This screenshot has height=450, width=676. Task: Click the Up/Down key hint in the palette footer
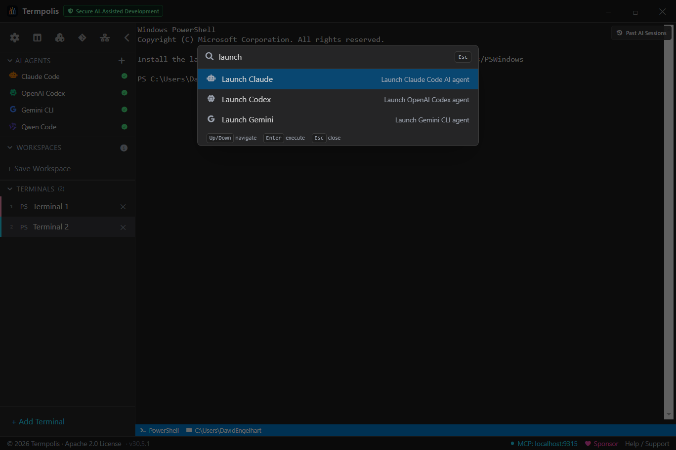[220, 138]
